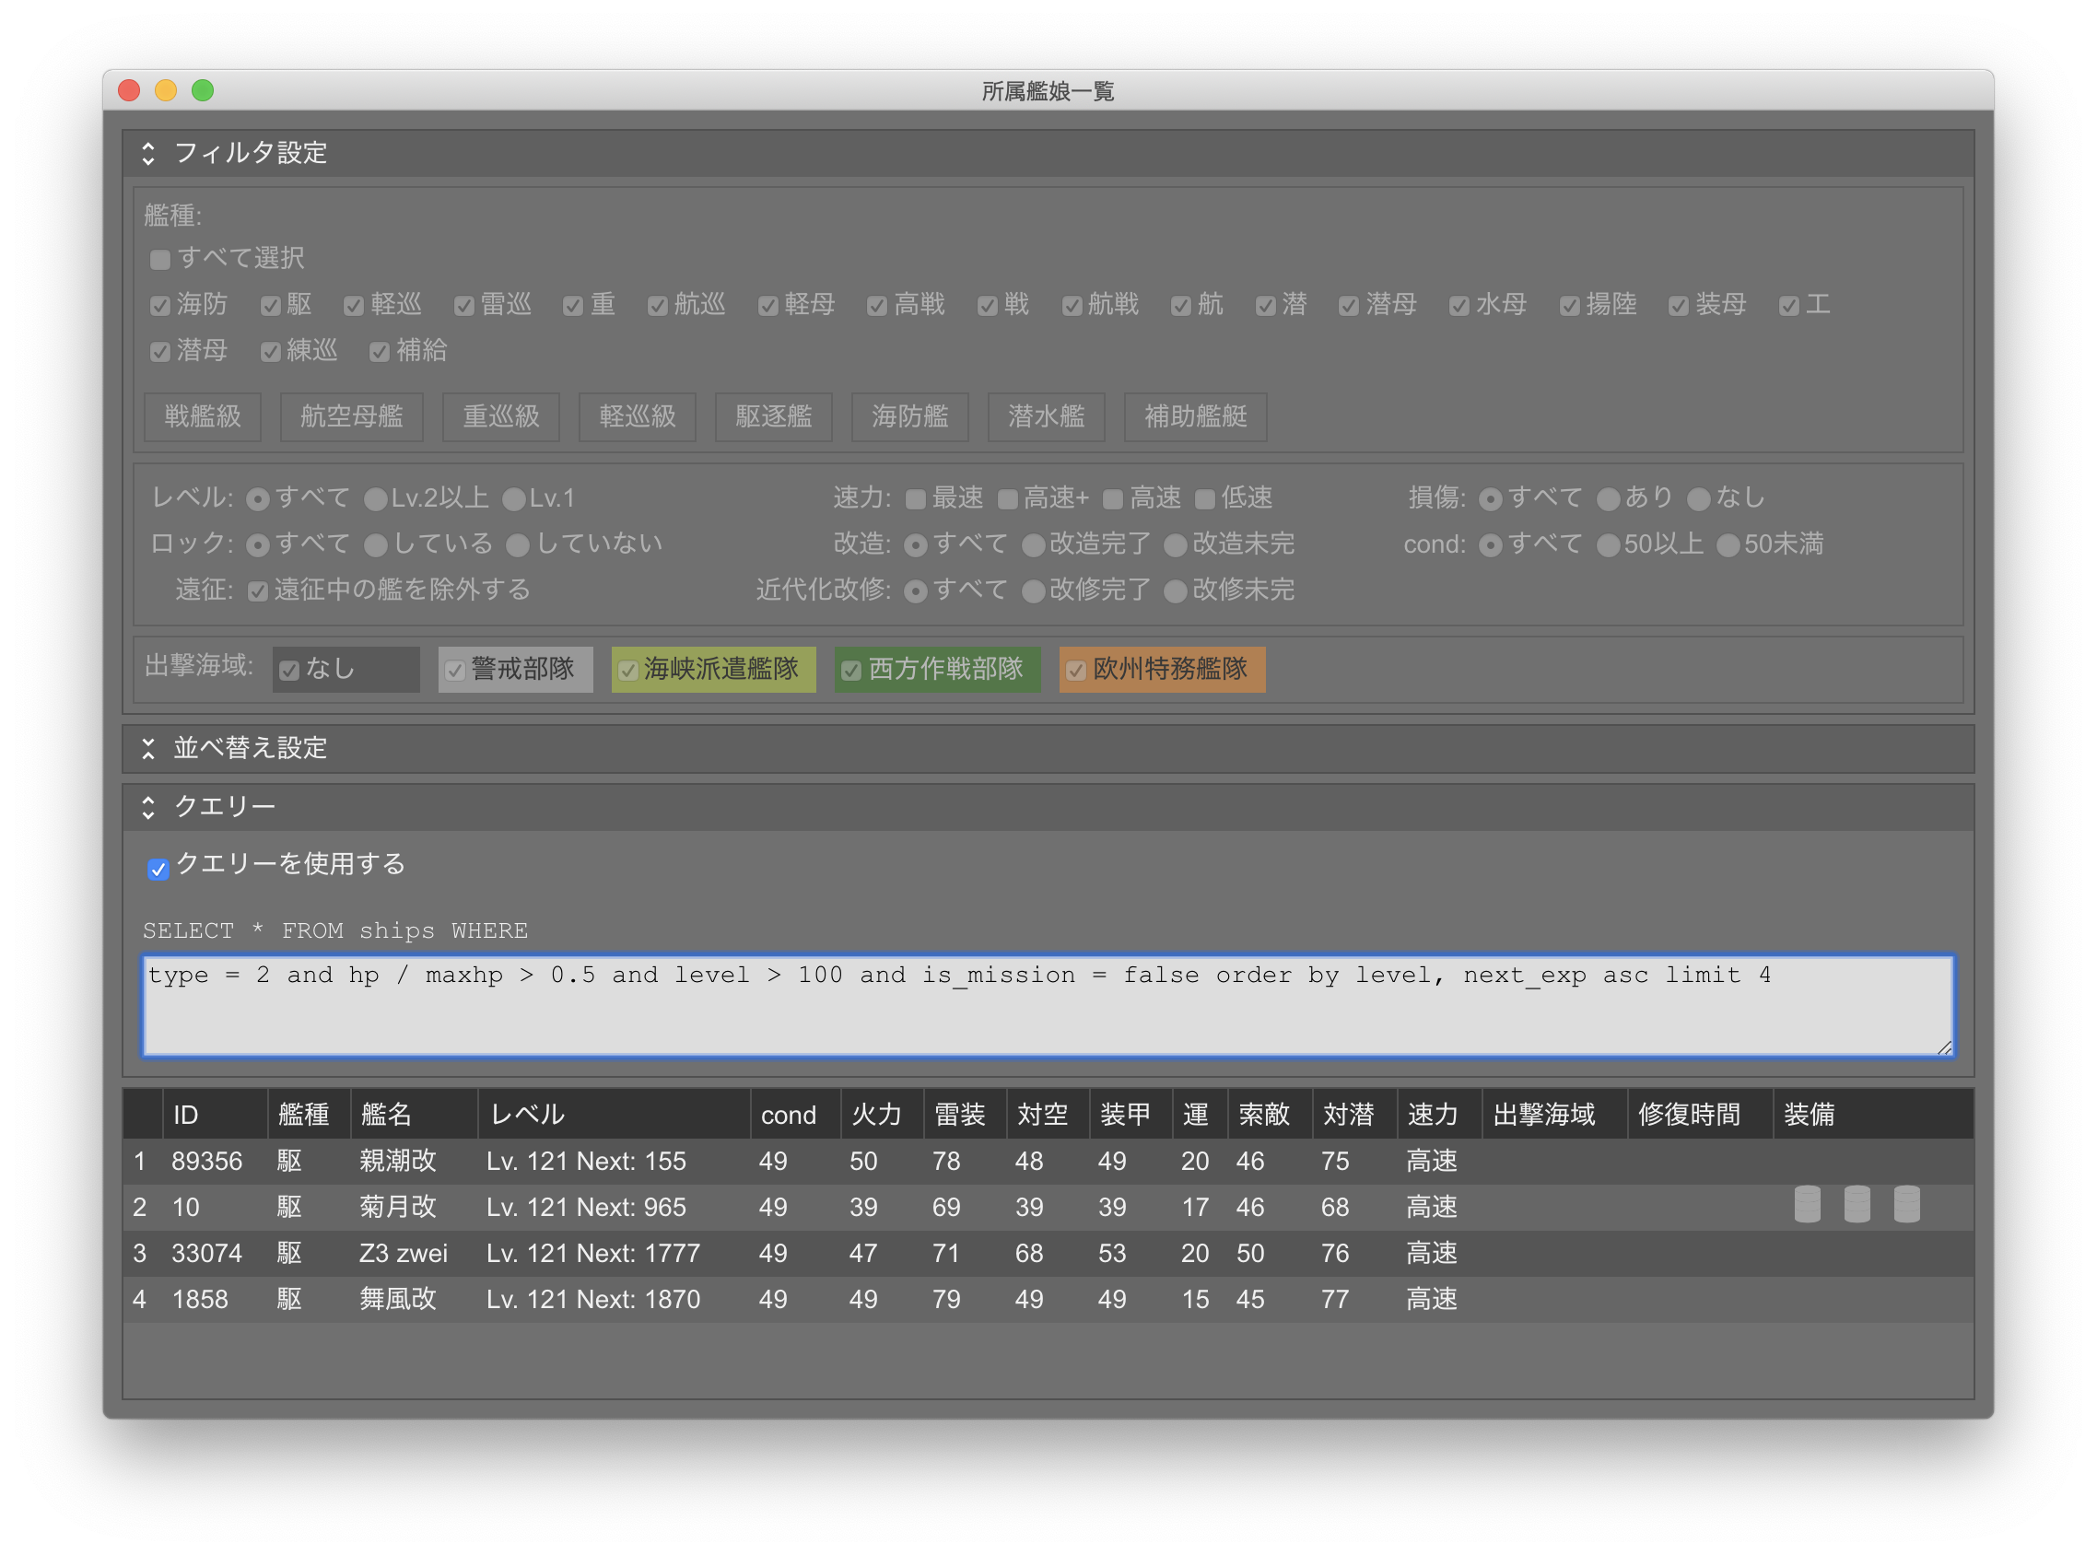Select 50以上 cond radio button
Image resolution: width=2097 pixels, height=1555 pixels.
[1608, 545]
